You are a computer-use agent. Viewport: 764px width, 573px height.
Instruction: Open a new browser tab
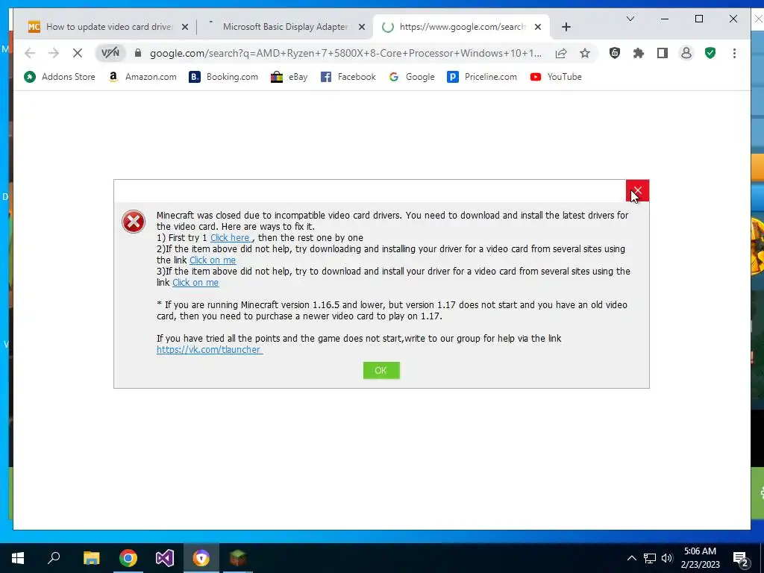click(566, 28)
